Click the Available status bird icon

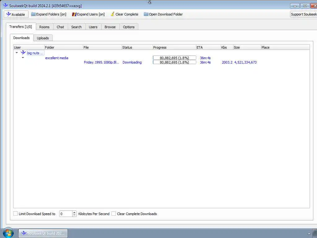point(8,14)
